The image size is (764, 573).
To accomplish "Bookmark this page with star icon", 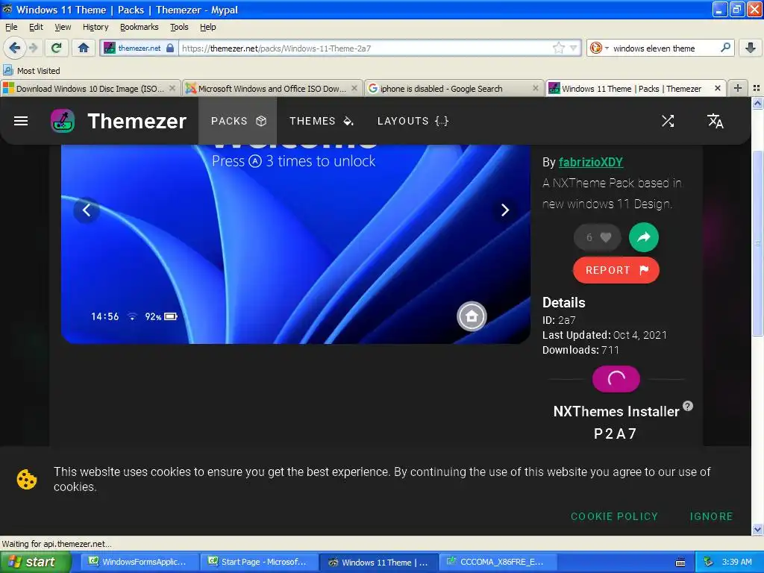I will tap(558, 48).
